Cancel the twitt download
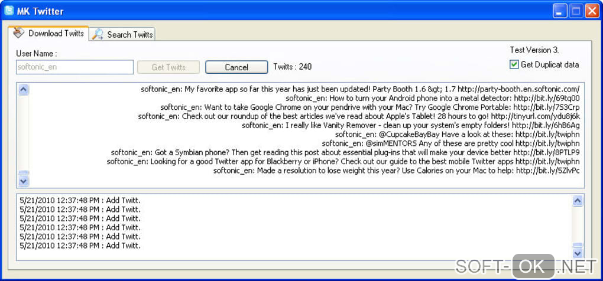Image resolution: width=603 pixels, height=281 pixels. pyautogui.click(x=236, y=67)
